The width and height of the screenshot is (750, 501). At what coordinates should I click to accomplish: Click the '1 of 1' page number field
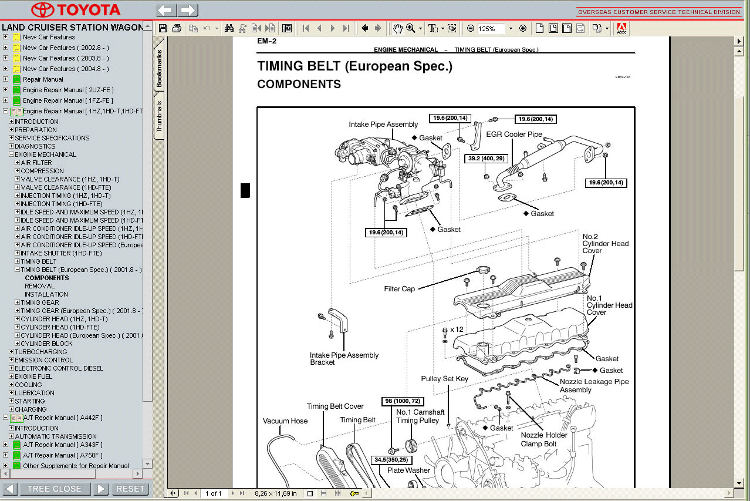tap(214, 494)
